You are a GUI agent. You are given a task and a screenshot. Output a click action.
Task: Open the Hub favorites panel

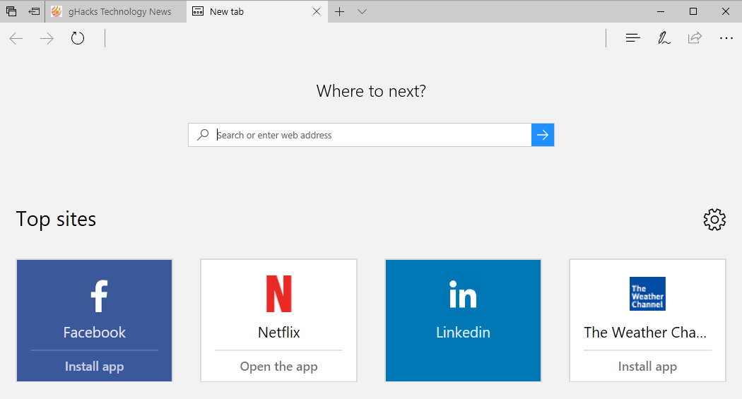tap(632, 38)
